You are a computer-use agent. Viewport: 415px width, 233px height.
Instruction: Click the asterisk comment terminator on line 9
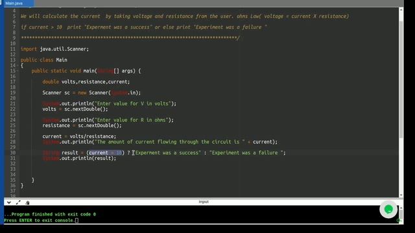[x=130, y=38]
